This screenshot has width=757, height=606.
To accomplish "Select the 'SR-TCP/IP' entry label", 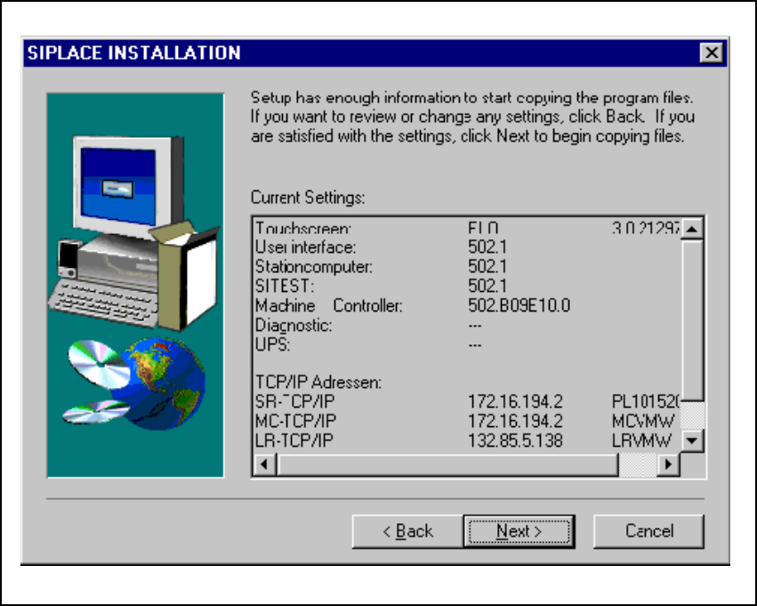I will pyautogui.click(x=294, y=401).
